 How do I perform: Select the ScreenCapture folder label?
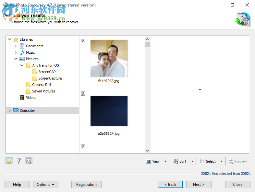tap(50, 78)
